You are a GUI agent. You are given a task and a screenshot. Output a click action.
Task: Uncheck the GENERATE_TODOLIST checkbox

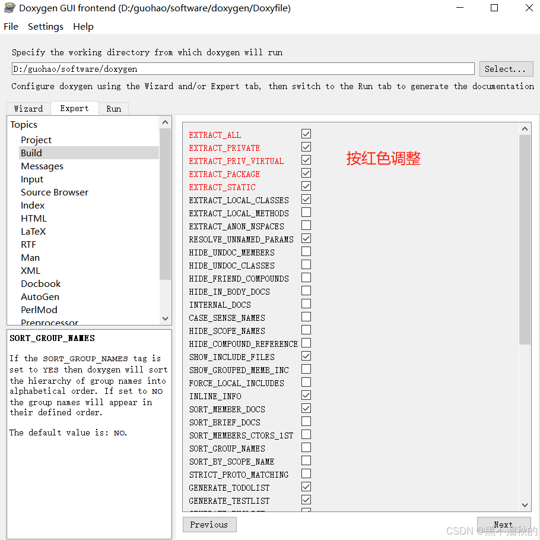coord(306,487)
